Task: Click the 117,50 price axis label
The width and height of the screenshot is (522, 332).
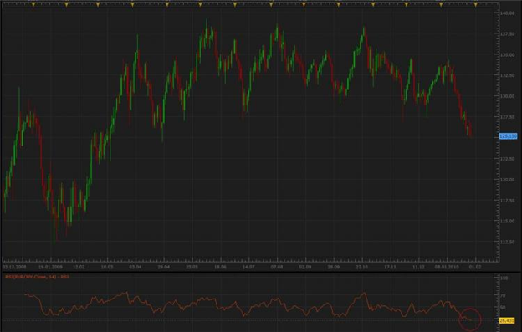Action: pyautogui.click(x=507, y=200)
